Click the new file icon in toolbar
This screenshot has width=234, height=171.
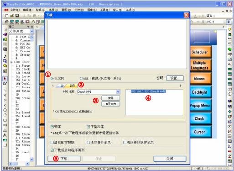tap(7, 16)
